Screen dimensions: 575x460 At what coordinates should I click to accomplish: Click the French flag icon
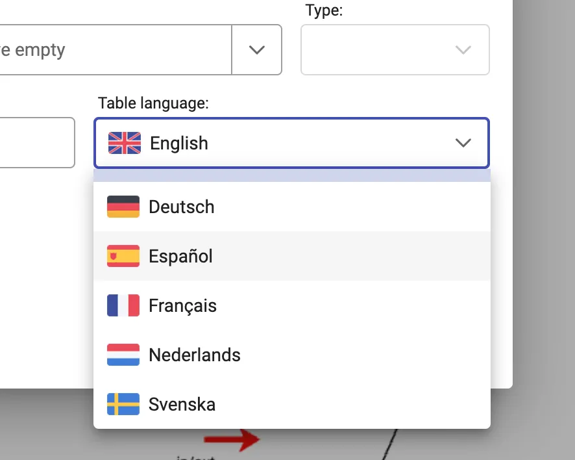pyautogui.click(x=123, y=305)
